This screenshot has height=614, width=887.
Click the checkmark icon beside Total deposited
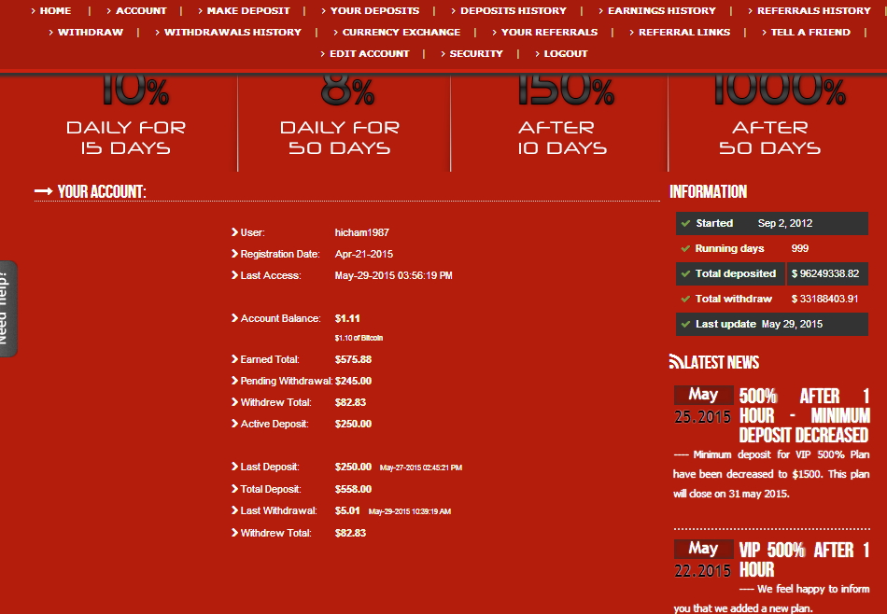(x=685, y=274)
